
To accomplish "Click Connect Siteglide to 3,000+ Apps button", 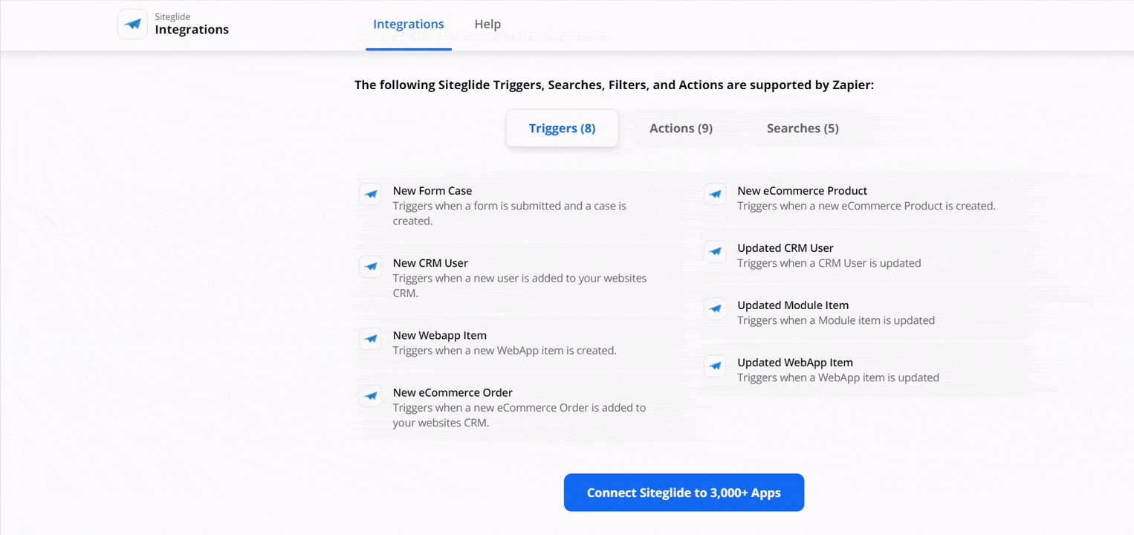I will 684,493.
